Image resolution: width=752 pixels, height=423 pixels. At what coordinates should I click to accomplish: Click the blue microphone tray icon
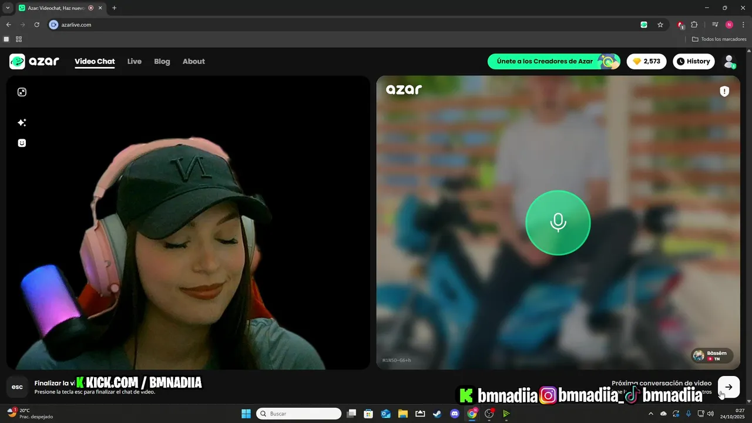tap(689, 414)
